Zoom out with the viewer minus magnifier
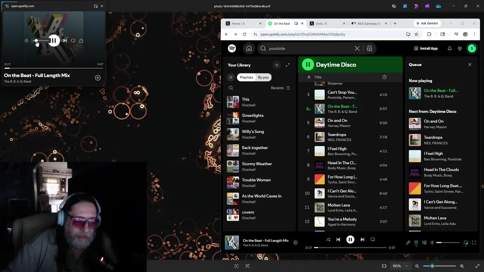Screen dimensions: 484x272 pos(417,266)
